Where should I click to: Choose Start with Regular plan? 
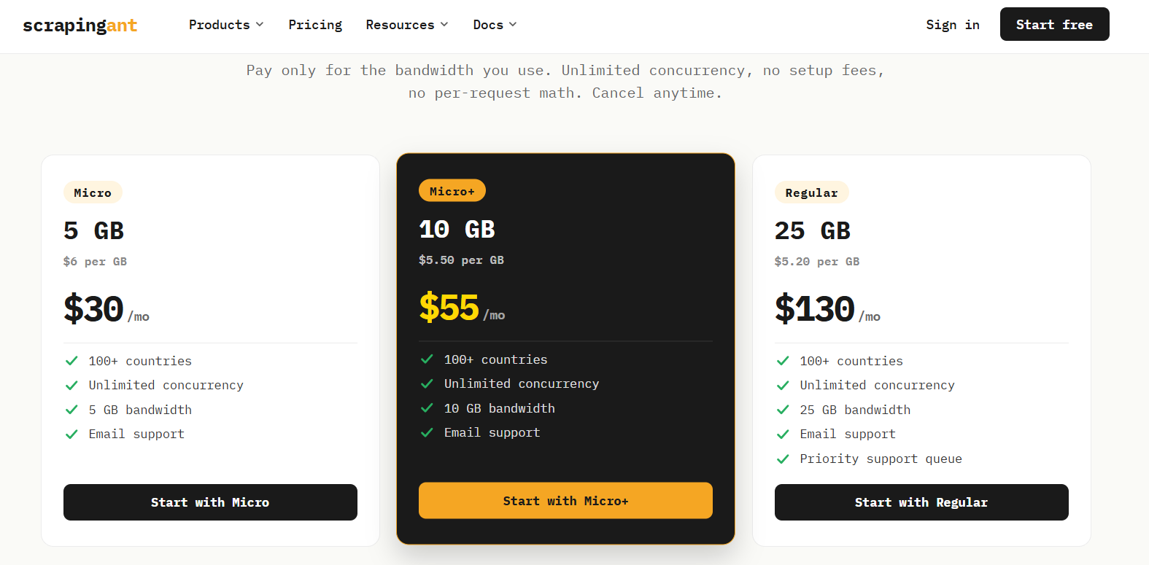[x=921, y=502]
